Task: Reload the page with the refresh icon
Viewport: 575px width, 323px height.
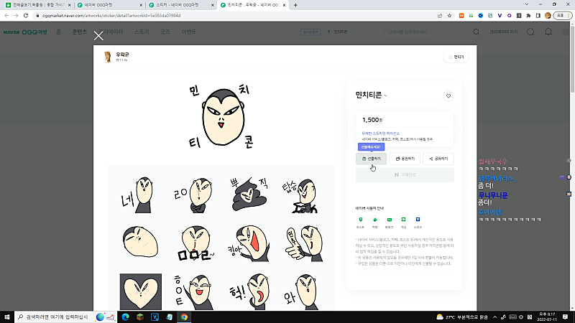Action: [x=26, y=16]
